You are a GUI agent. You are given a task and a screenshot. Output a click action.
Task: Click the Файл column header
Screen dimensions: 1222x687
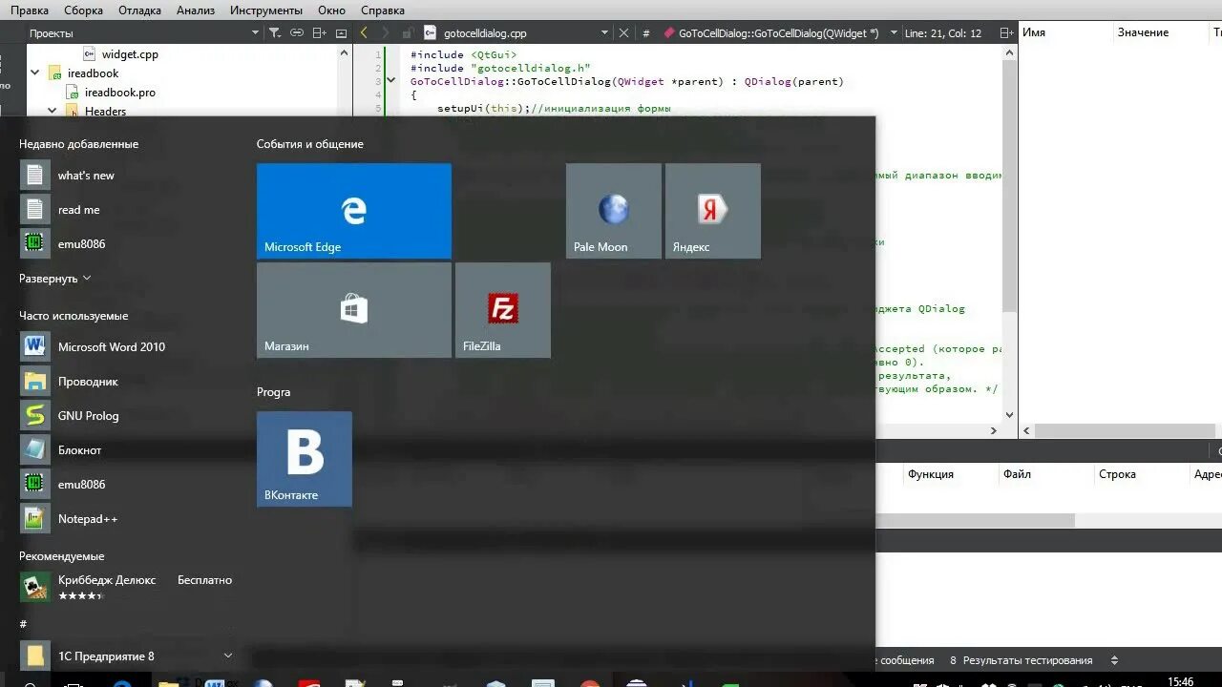[1017, 474]
